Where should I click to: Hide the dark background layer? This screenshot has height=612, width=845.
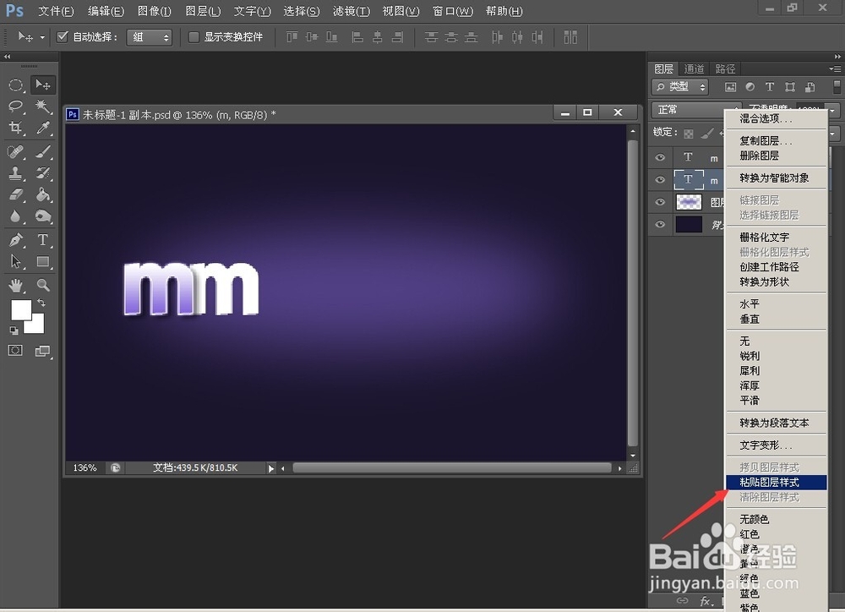[660, 224]
